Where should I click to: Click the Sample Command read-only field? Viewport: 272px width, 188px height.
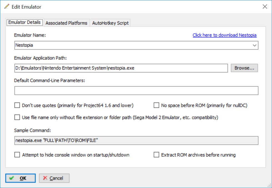pos(136,140)
